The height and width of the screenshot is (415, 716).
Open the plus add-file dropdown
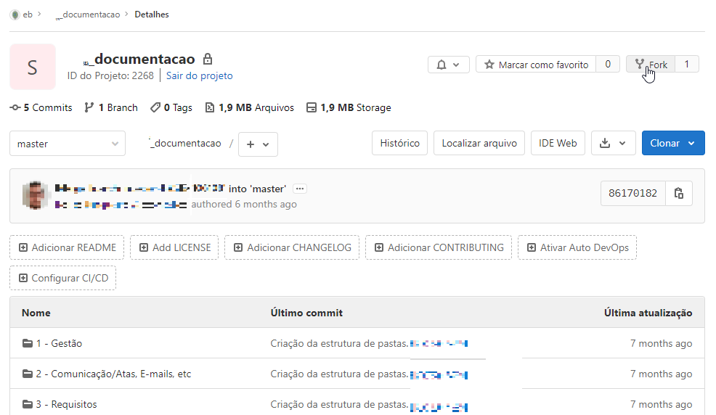[258, 144]
